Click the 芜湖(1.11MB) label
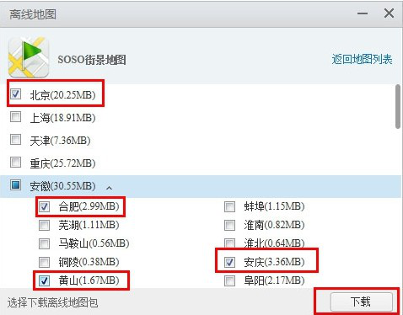The width and height of the screenshot is (403, 315). tap(89, 225)
